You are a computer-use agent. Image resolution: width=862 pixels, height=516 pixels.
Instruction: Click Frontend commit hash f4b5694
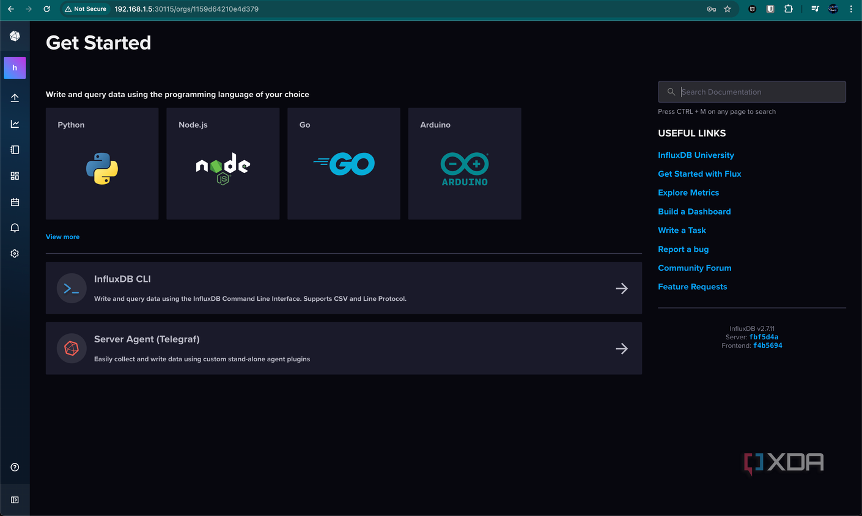[768, 345]
